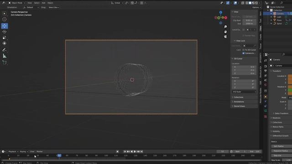This screenshot has height=164, width=292.
Task: Open the timeline Keying menu
Action: click(24, 152)
